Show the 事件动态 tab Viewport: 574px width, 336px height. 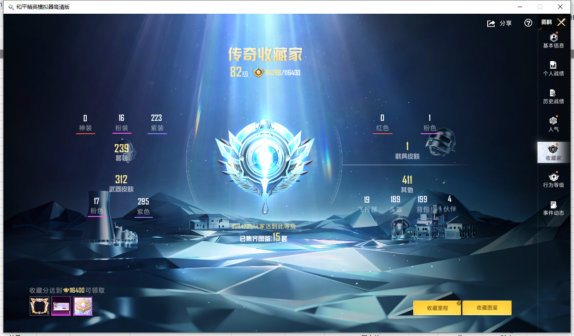pos(554,208)
